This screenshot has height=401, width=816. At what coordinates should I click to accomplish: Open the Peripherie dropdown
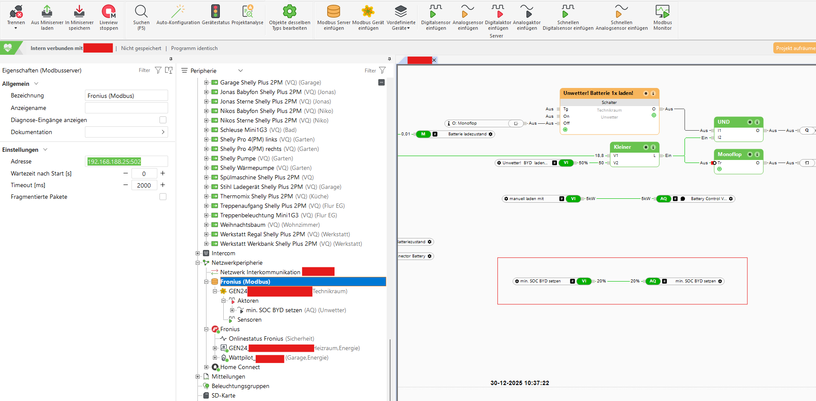tap(241, 71)
